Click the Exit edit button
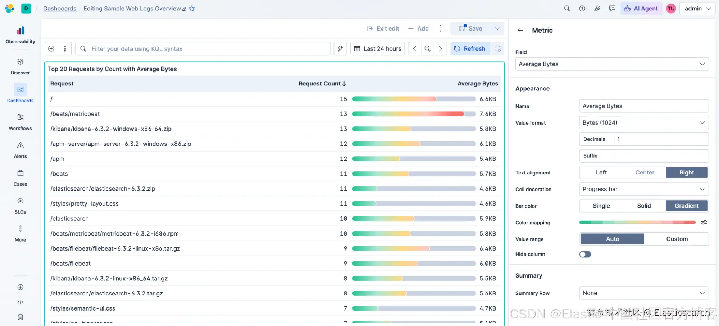 click(383, 28)
